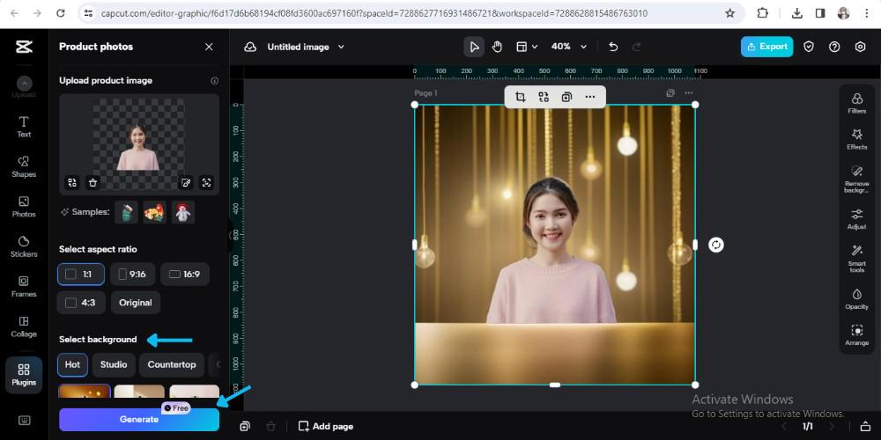Open the Shapes panel

click(x=24, y=166)
